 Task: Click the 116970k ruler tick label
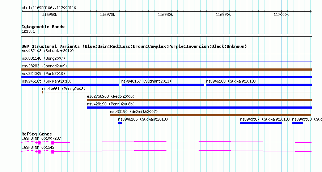pyautogui.click(x=107, y=14)
